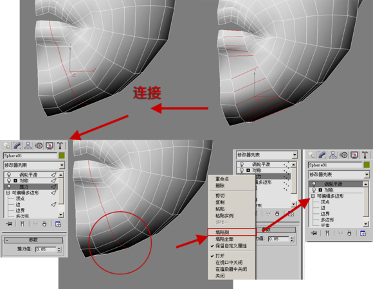This screenshot has height=289, width=373.
Task: Open the Motion tab in left panel
Action: pos(39,146)
